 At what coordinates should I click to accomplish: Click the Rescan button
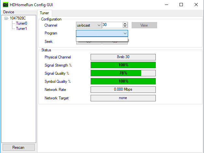[19, 147]
